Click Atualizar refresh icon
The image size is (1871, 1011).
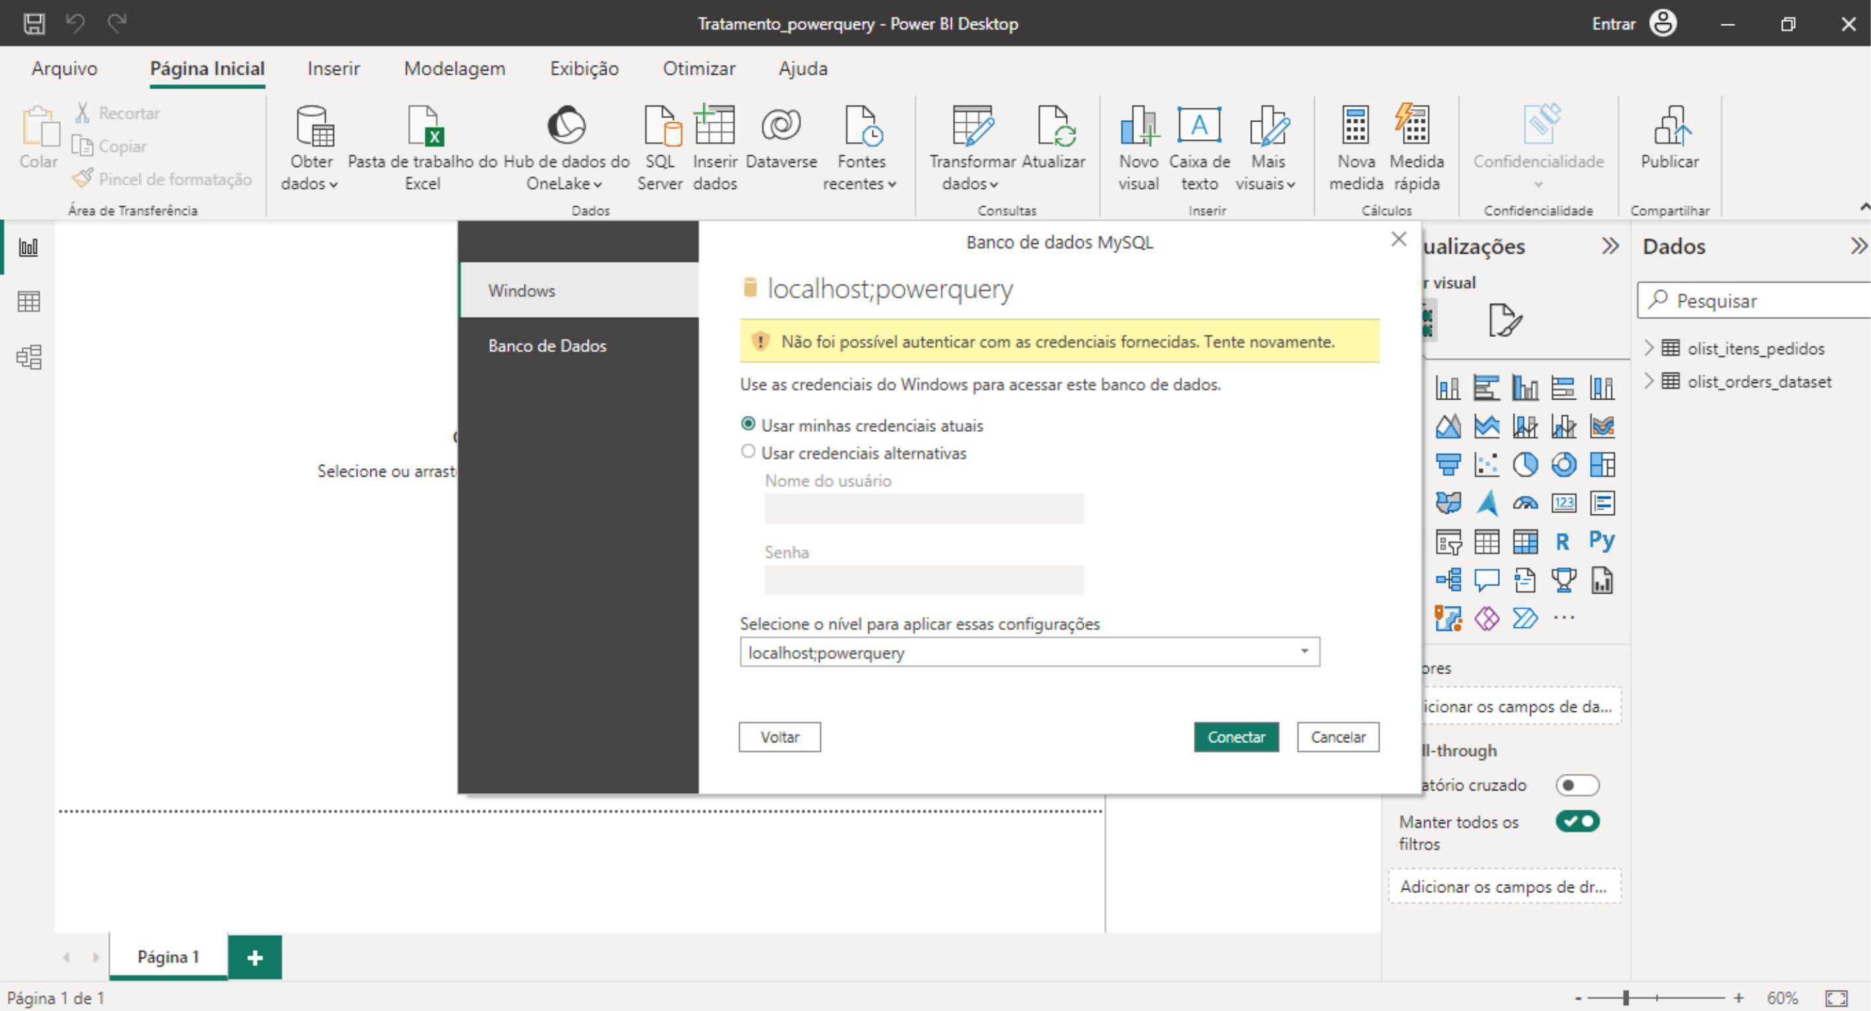click(x=1056, y=125)
